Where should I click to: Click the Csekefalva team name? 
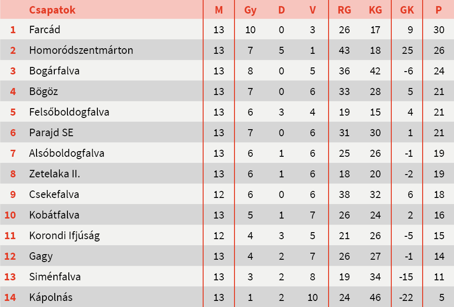click(54, 195)
